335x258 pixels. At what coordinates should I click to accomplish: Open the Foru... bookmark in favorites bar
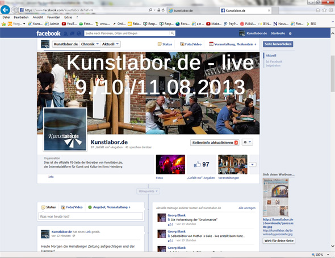182,24
